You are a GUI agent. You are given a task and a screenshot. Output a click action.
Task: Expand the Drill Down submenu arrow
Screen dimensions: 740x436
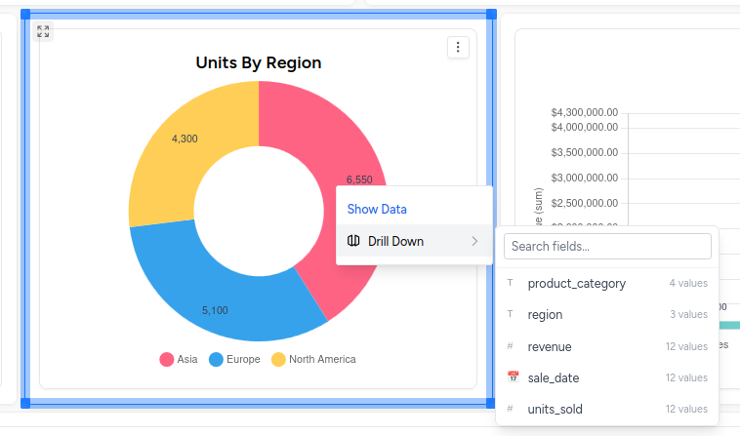click(x=474, y=241)
